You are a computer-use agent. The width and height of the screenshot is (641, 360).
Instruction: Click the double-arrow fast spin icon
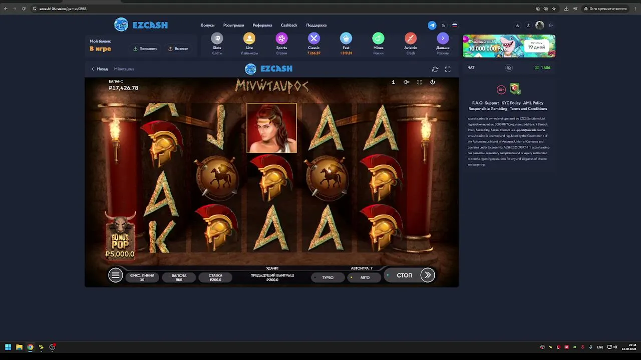click(x=428, y=275)
